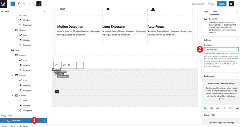Click the Switch to draft link
240x127 pixels.
(x=198, y=4)
